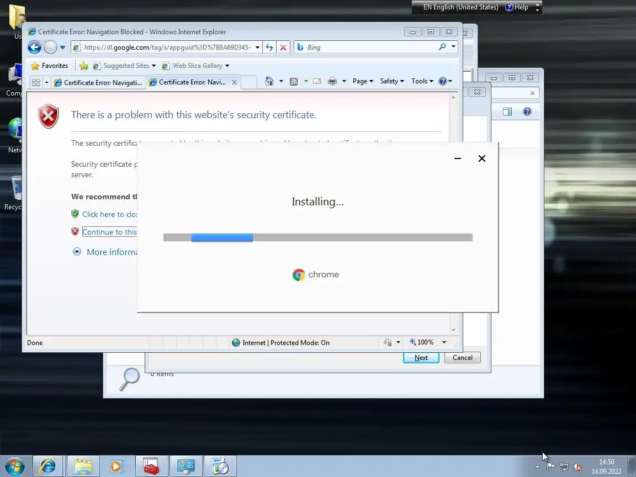The height and width of the screenshot is (477, 636).
Task: Open Web Slice Gallery in the favorites bar
Action: click(x=195, y=66)
